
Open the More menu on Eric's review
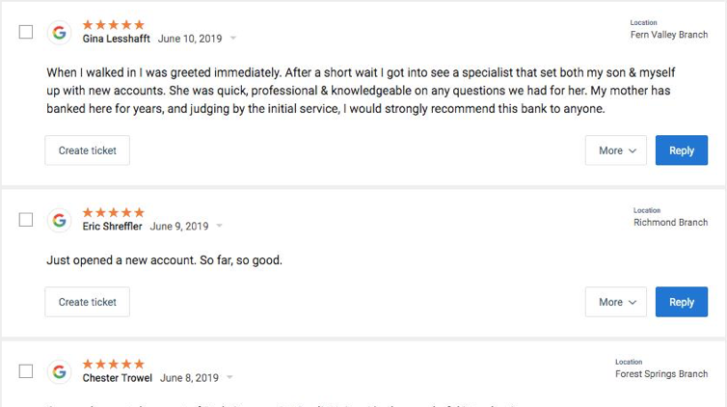point(617,302)
